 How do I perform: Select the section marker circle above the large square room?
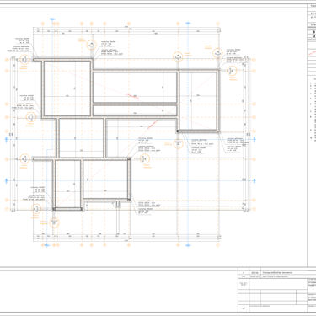(x=91, y=45)
